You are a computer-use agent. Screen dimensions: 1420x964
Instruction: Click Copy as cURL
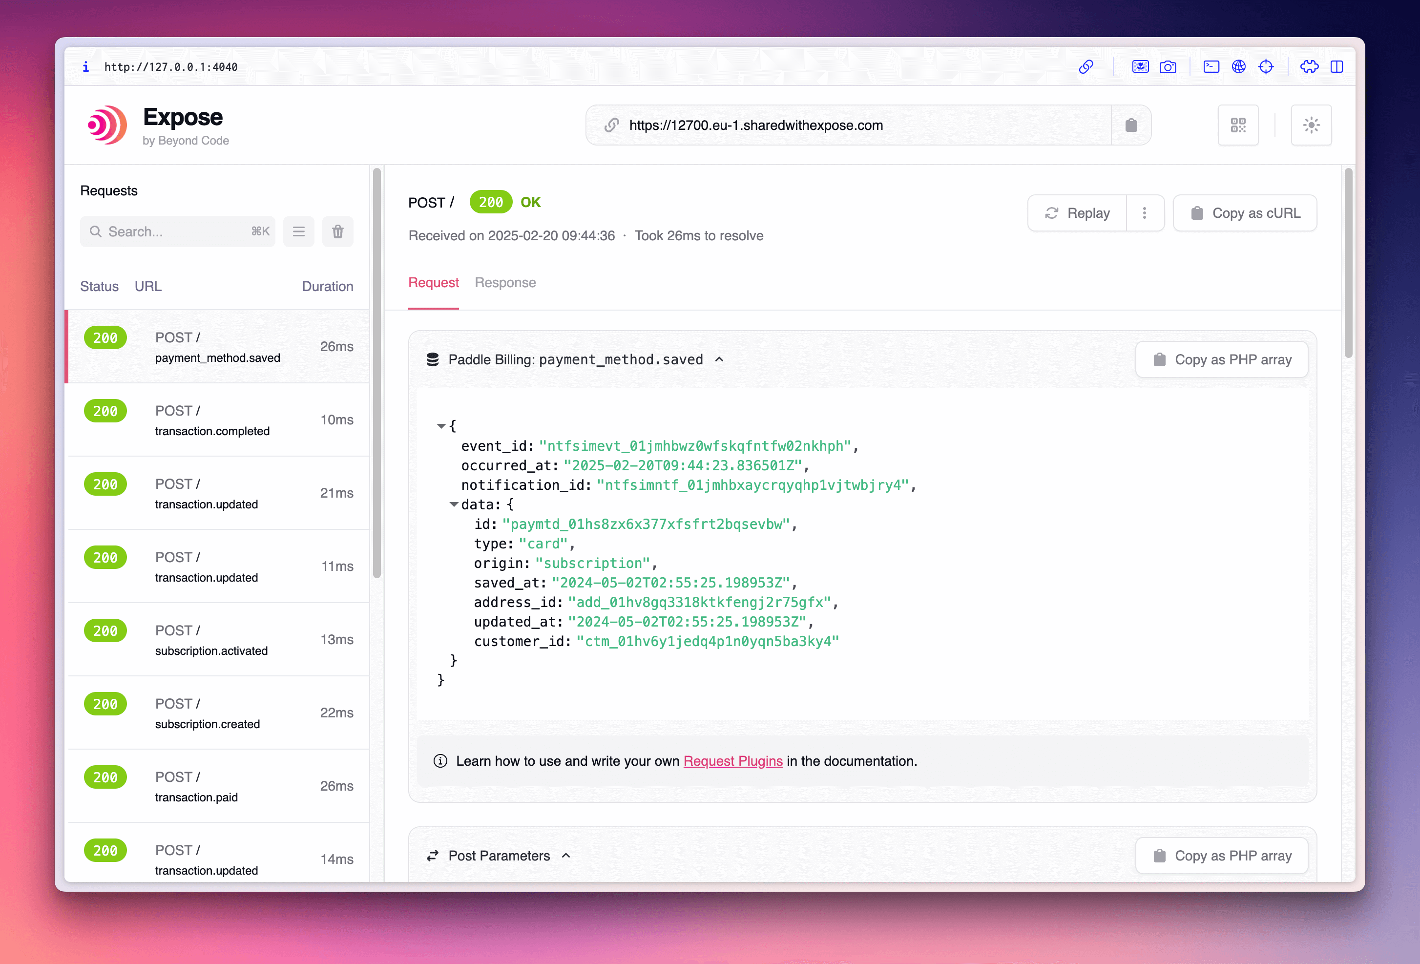pos(1245,213)
